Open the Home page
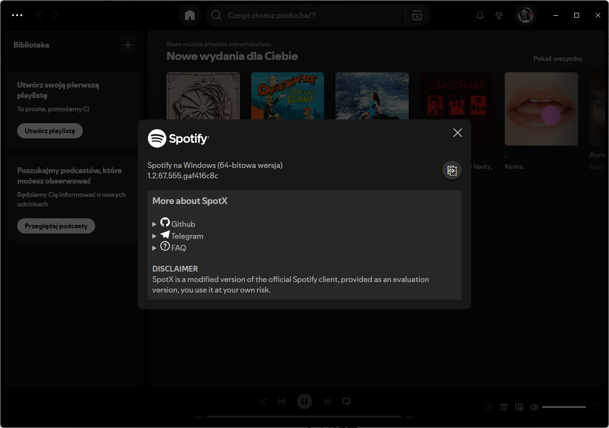Image resolution: width=609 pixels, height=428 pixels. click(x=190, y=15)
